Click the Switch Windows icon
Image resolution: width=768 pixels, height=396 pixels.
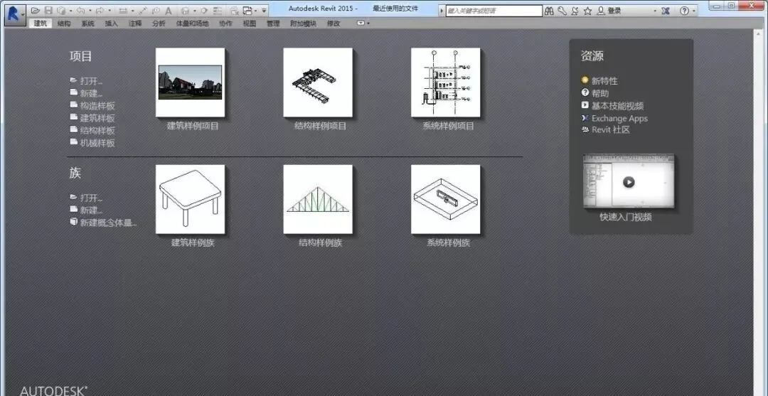[247, 10]
